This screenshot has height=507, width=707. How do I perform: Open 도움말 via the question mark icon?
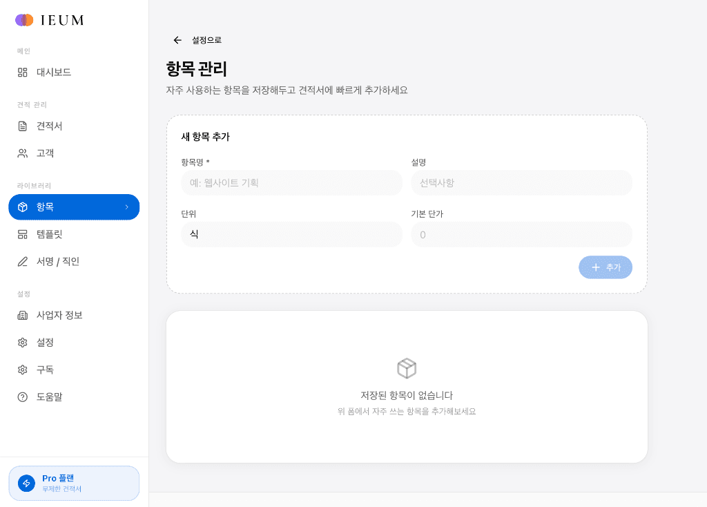pyautogui.click(x=23, y=396)
